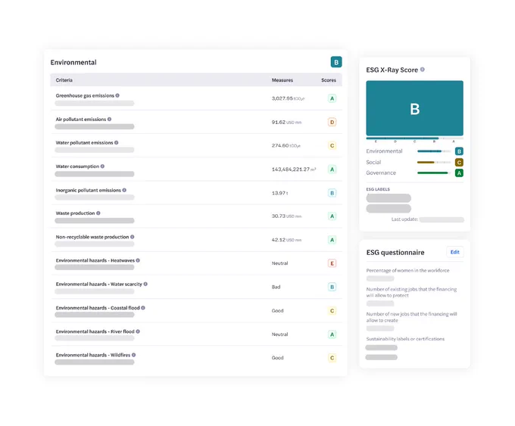
Task: Click info icon next to ESG X-Ray Score
Action: tap(423, 70)
